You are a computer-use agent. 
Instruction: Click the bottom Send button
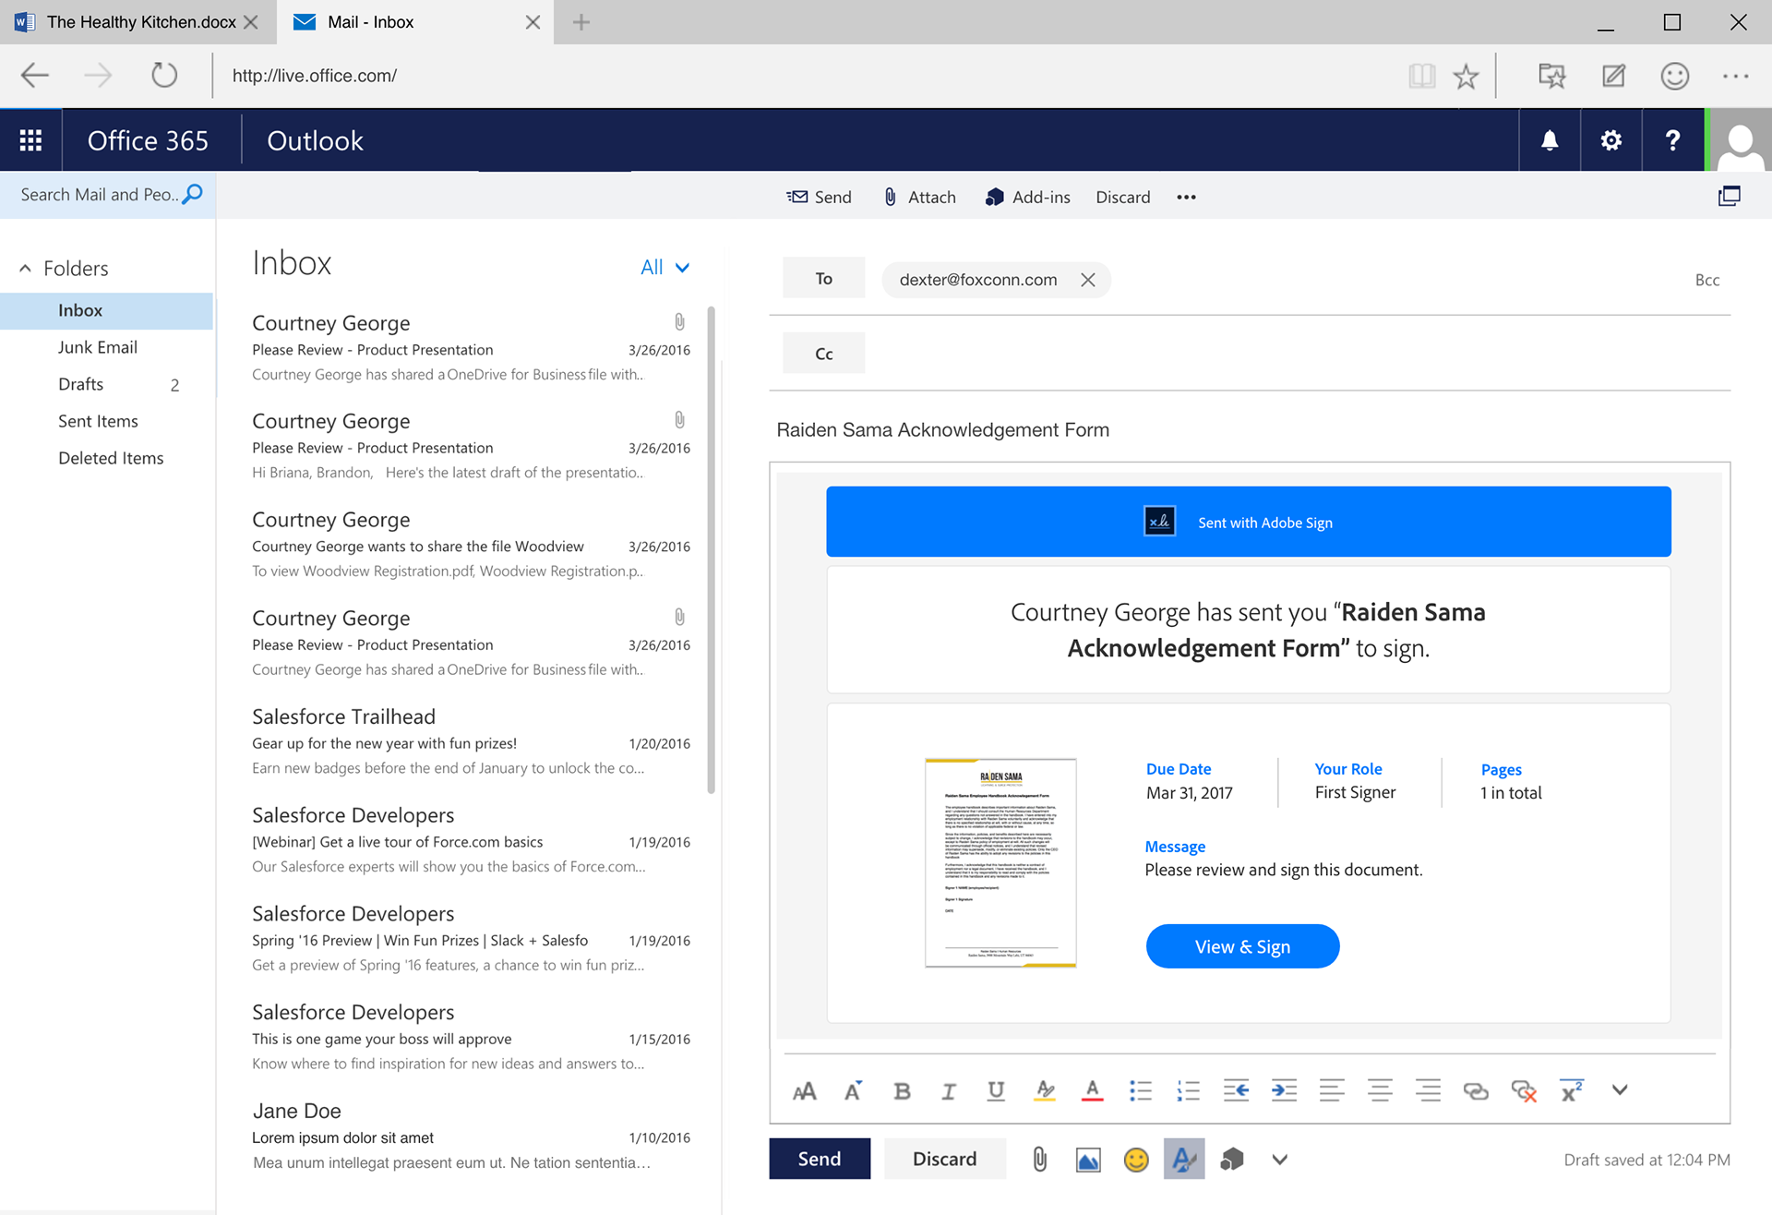pyautogui.click(x=820, y=1159)
